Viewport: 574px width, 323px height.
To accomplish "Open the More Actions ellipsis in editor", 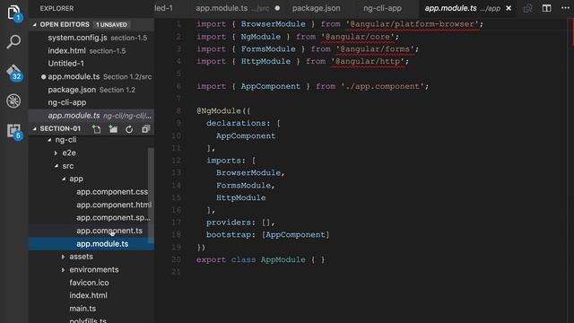I will [x=565, y=8].
